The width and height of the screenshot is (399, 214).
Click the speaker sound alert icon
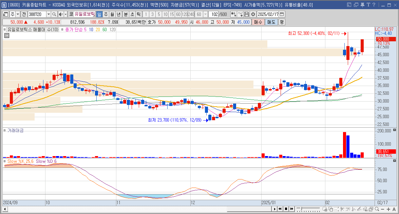60,15
